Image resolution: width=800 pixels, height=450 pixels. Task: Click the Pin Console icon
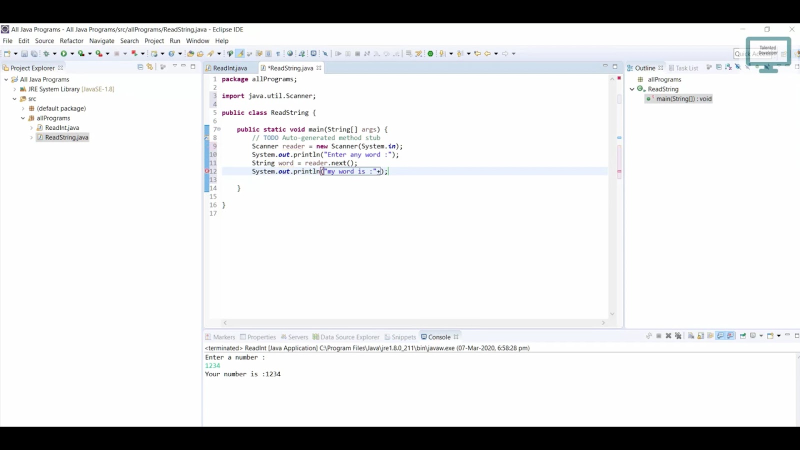(743, 335)
